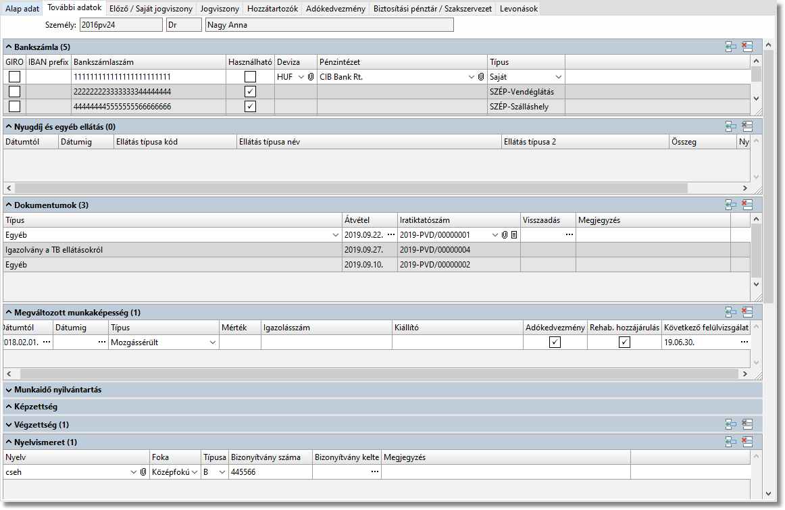The width and height of the screenshot is (785, 510).
Task: Sort by Bankszámlaszám column header
Action: click(148, 62)
